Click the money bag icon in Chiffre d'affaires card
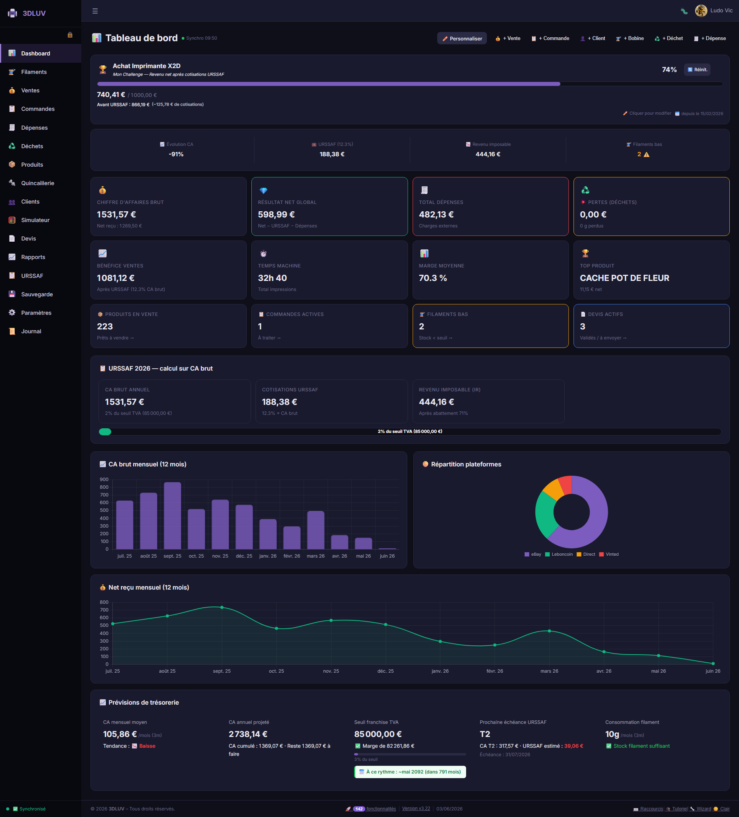 click(x=102, y=190)
